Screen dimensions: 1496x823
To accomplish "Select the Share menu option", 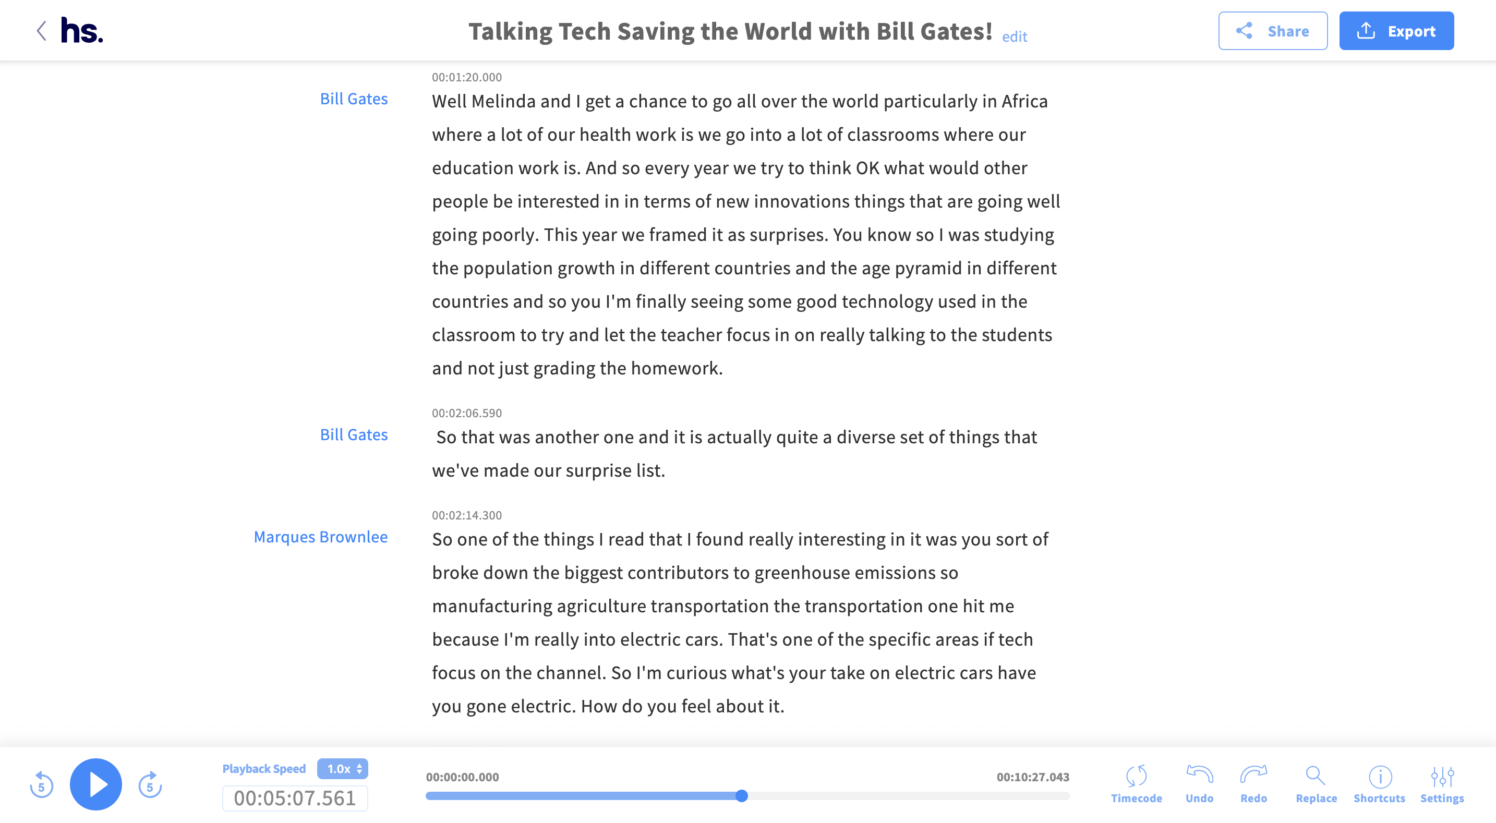I will tap(1272, 30).
